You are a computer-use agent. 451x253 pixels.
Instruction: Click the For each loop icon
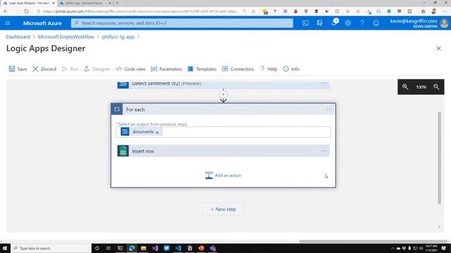117,110
